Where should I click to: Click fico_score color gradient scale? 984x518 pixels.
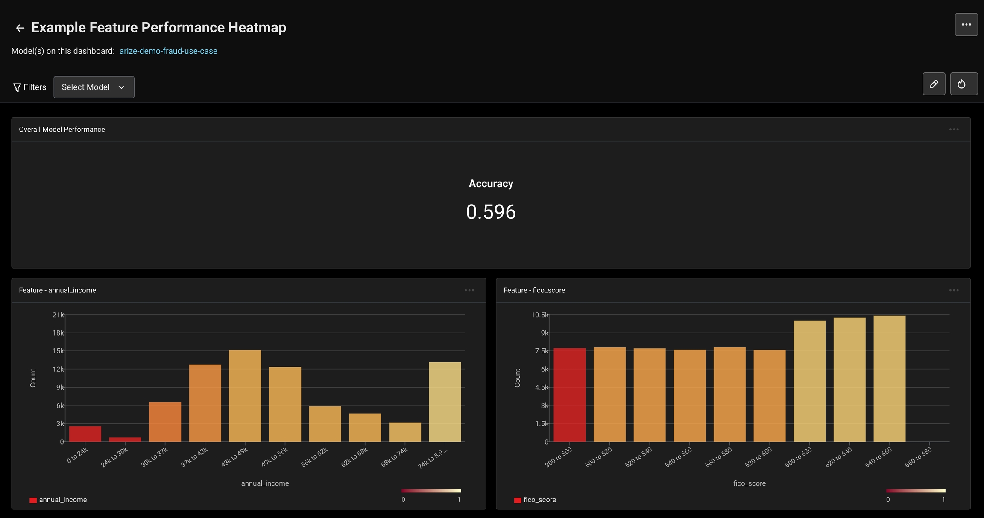[x=915, y=491]
